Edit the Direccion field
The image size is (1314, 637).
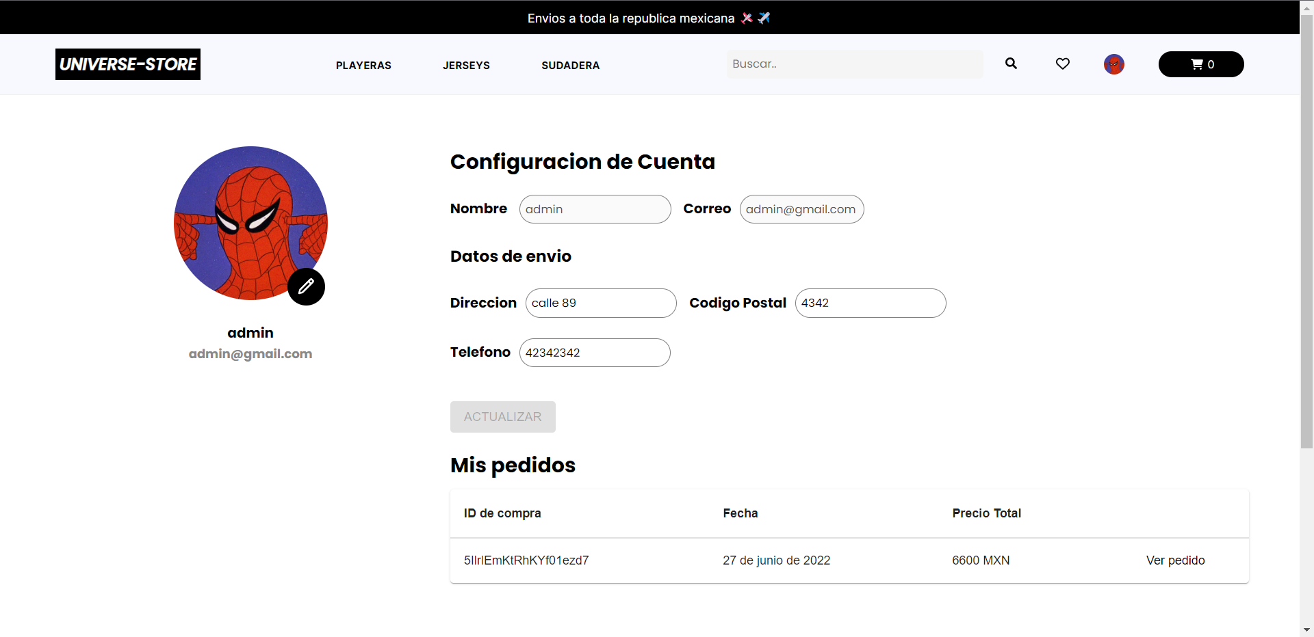pyautogui.click(x=601, y=303)
